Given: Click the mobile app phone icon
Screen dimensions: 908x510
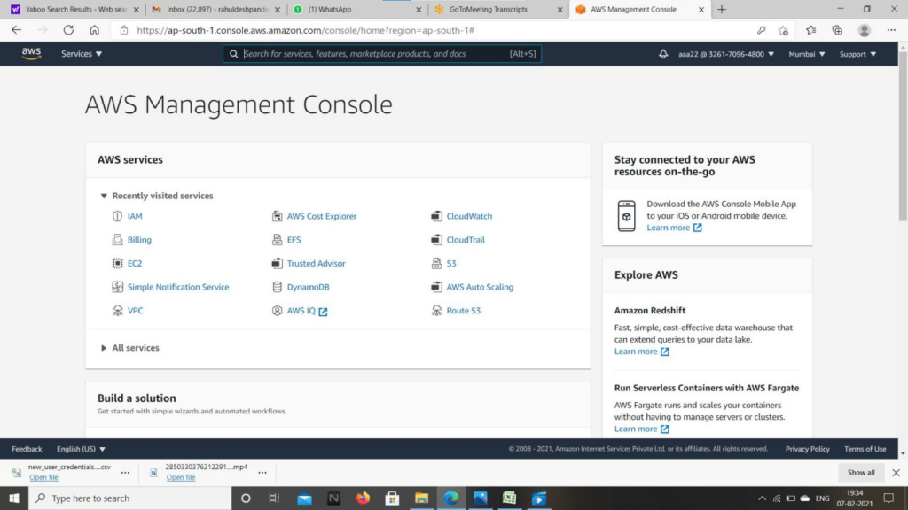Looking at the screenshot, I should click(x=626, y=216).
